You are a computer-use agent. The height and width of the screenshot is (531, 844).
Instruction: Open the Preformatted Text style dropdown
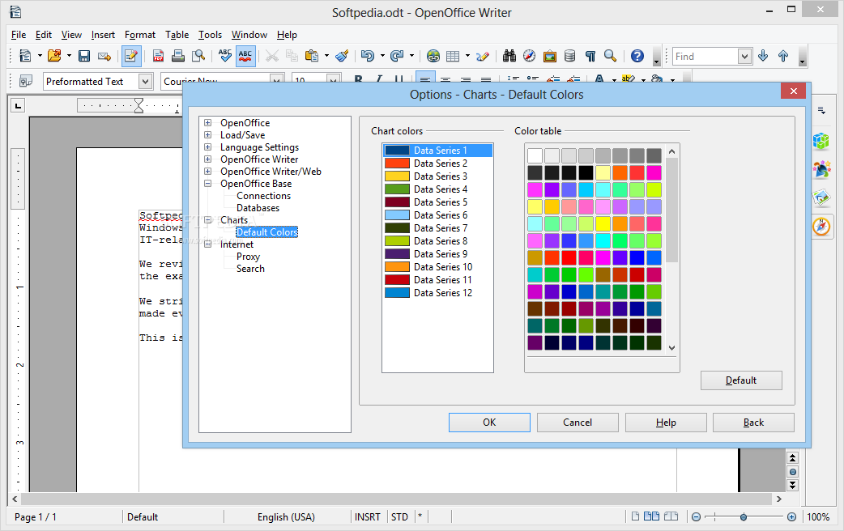145,81
